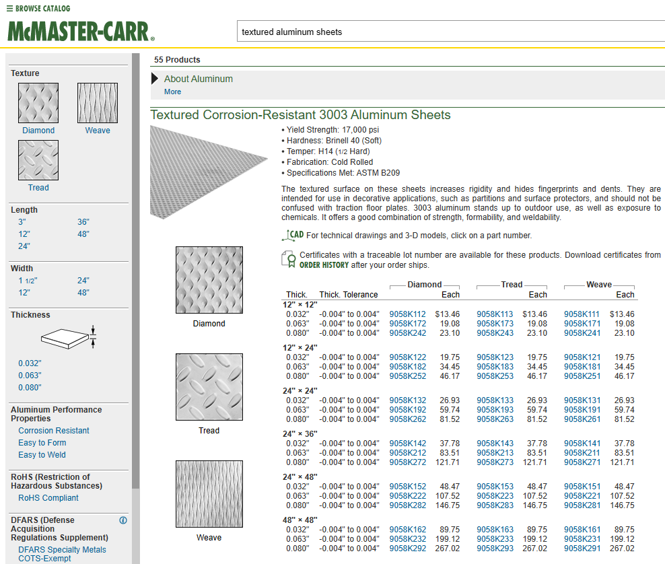Open part number 9058K251
This screenshot has height=564, width=665.
(x=582, y=376)
